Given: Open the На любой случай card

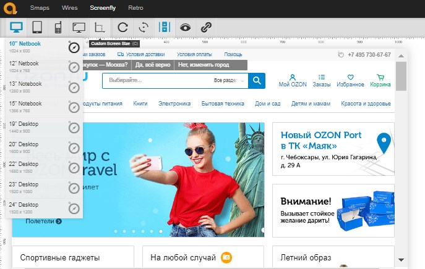Looking at the screenshot, I should click(x=203, y=257).
